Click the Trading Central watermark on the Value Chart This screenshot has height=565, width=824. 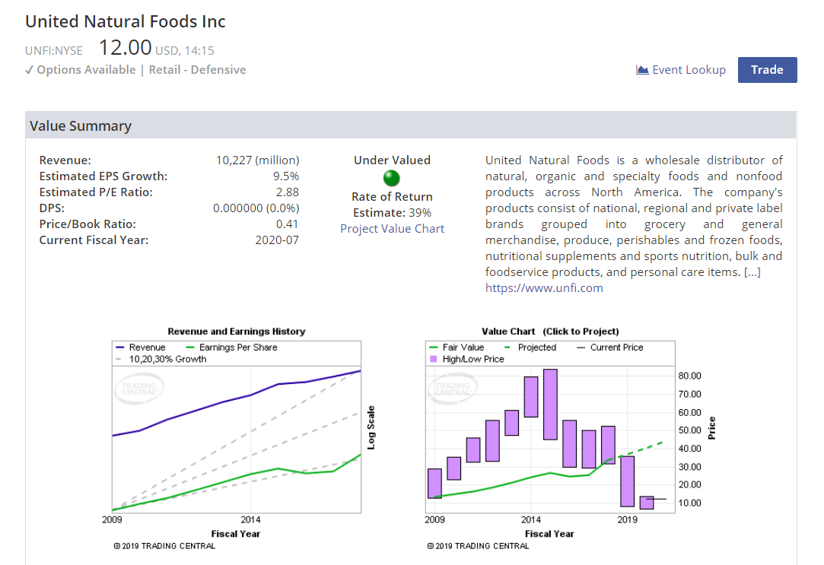pos(454,389)
